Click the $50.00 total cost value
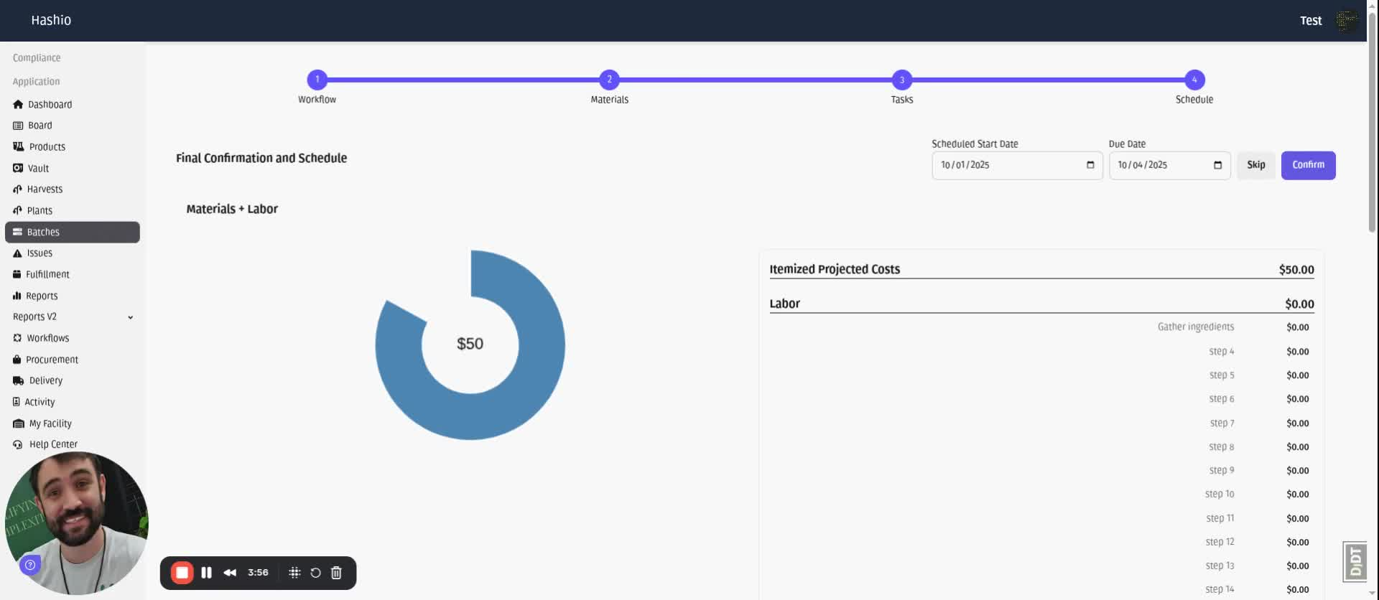1379x600 pixels. point(1296,270)
